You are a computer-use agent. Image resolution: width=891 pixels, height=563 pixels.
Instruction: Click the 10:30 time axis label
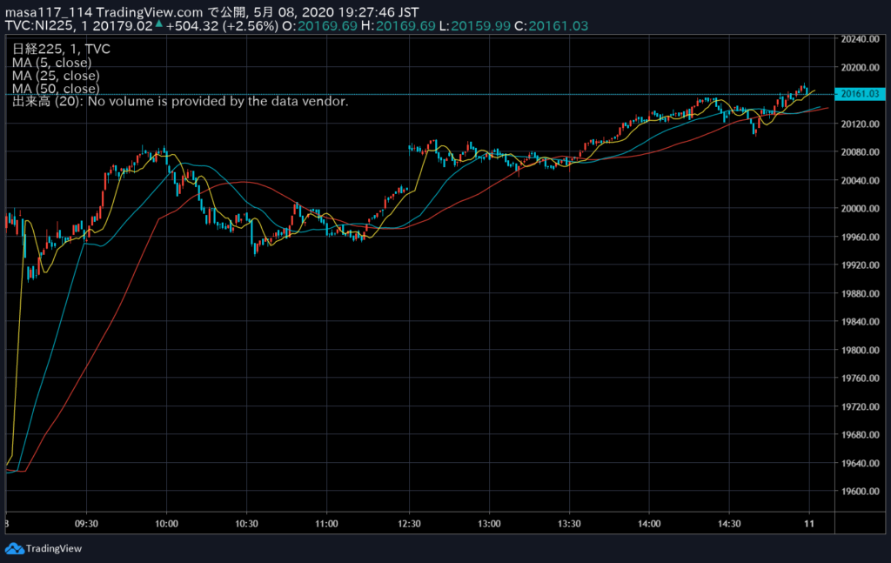pyautogui.click(x=246, y=524)
